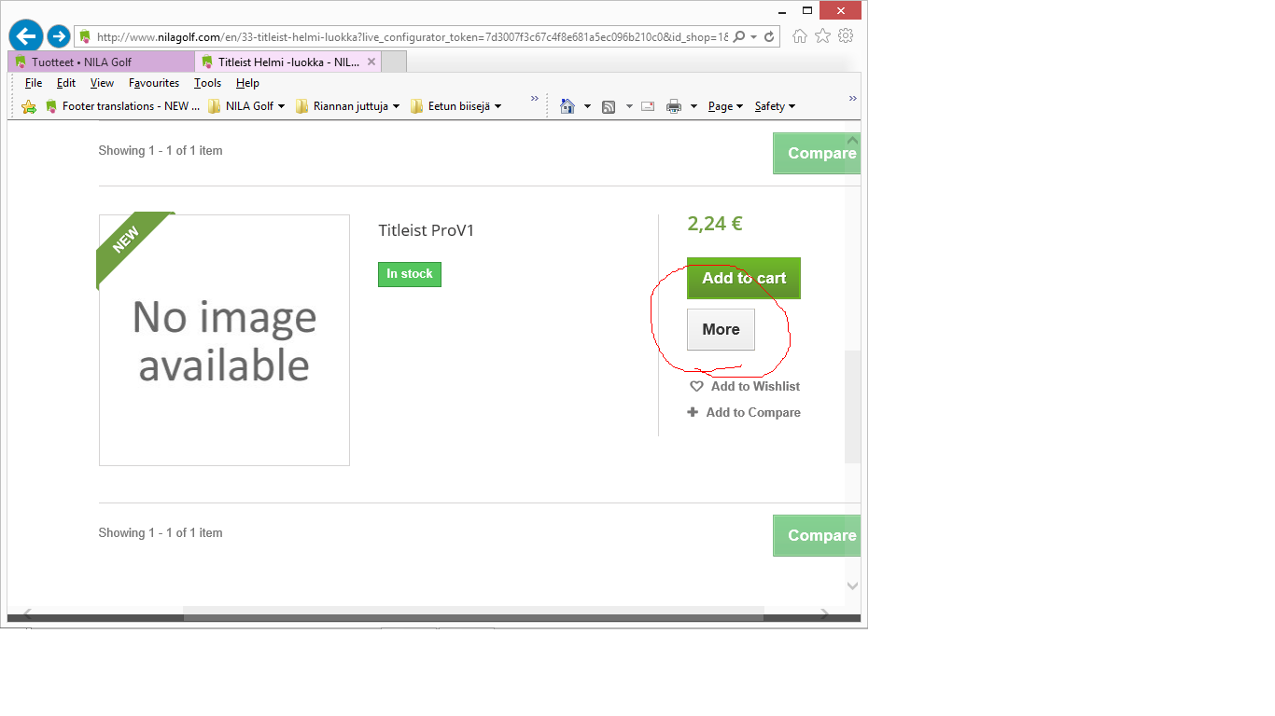Show more command bar items via chevron

pyautogui.click(x=852, y=98)
